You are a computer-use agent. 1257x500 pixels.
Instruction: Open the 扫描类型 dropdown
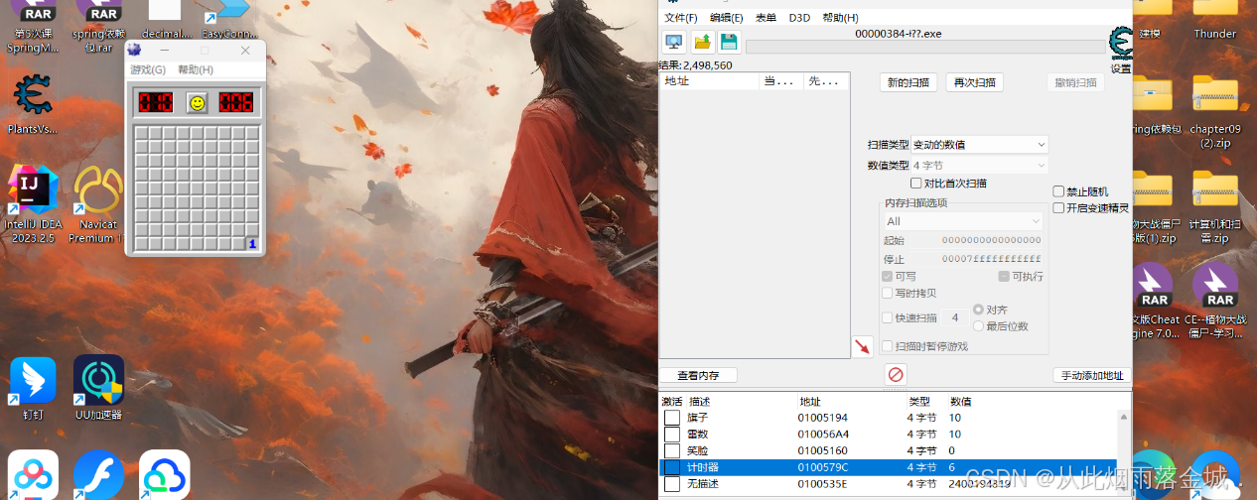pyautogui.click(x=979, y=144)
